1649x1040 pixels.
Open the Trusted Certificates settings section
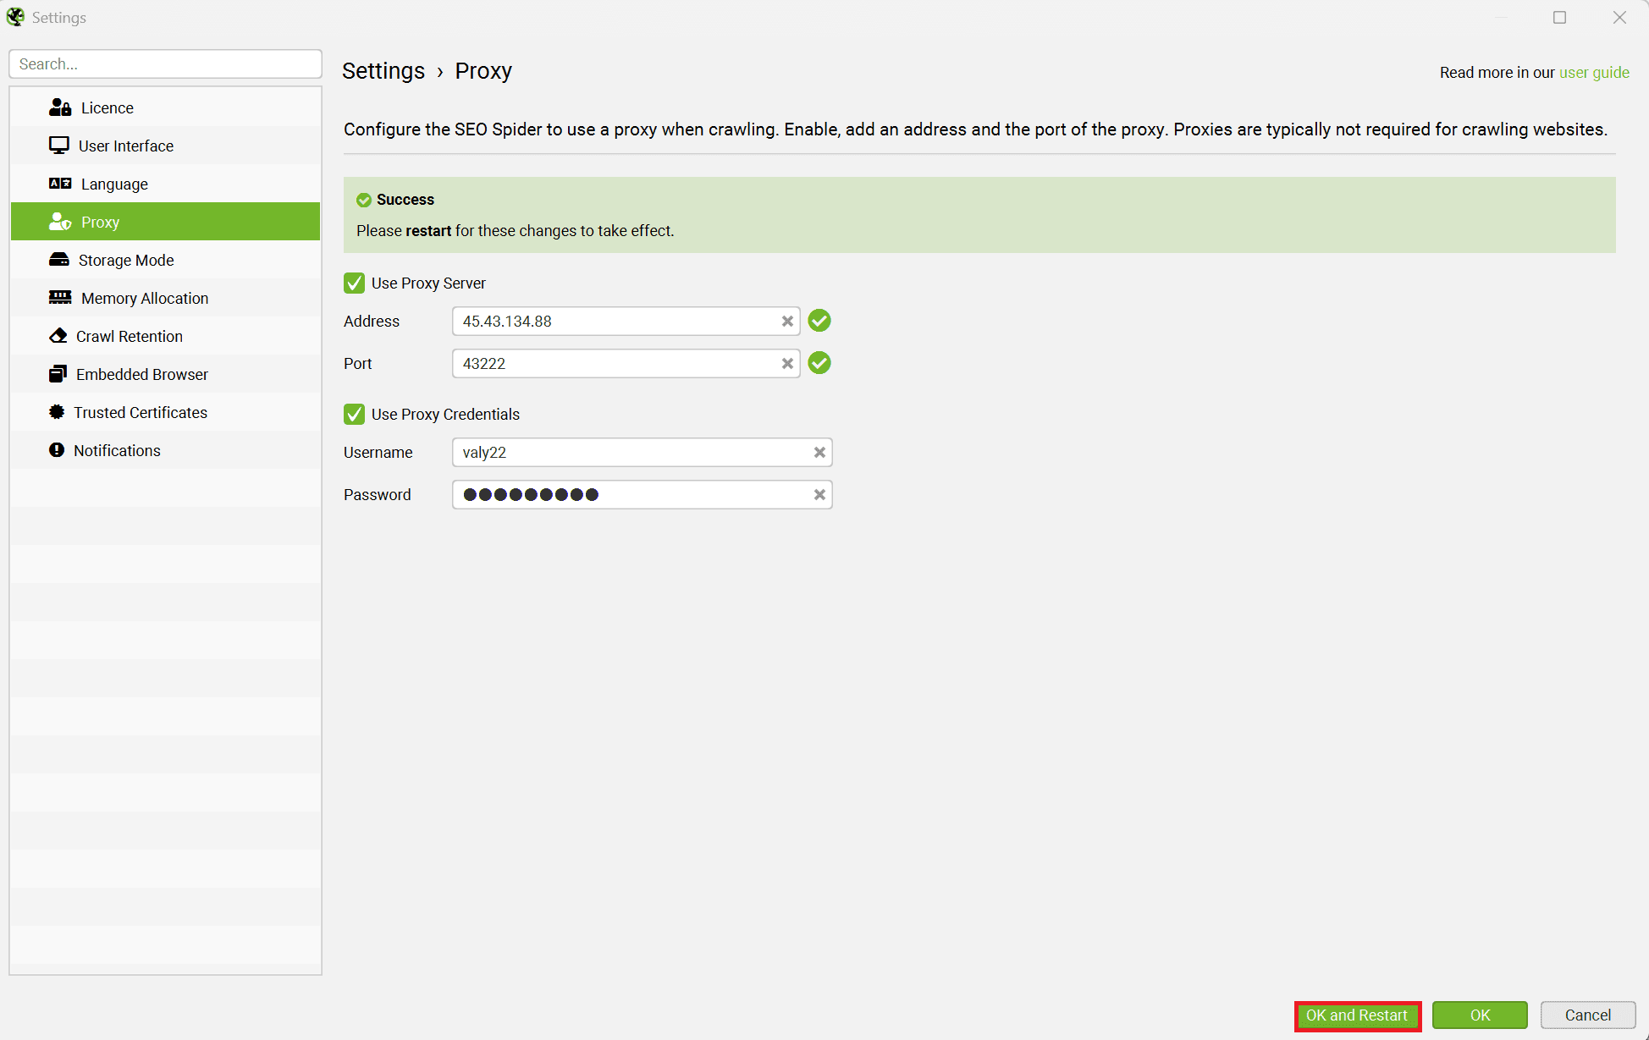pyautogui.click(x=141, y=412)
